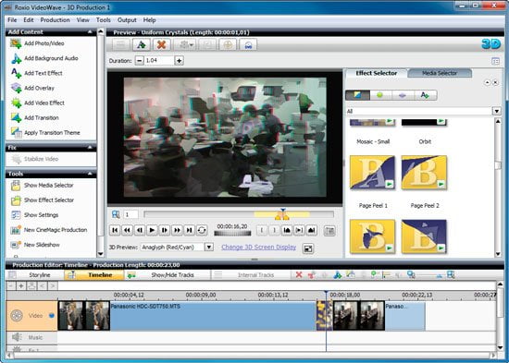
Task: Open the 3D Preview Anaglyph dropdown
Action: pyautogui.click(x=209, y=248)
